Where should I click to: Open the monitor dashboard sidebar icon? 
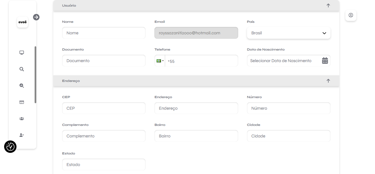pos(22,53)
